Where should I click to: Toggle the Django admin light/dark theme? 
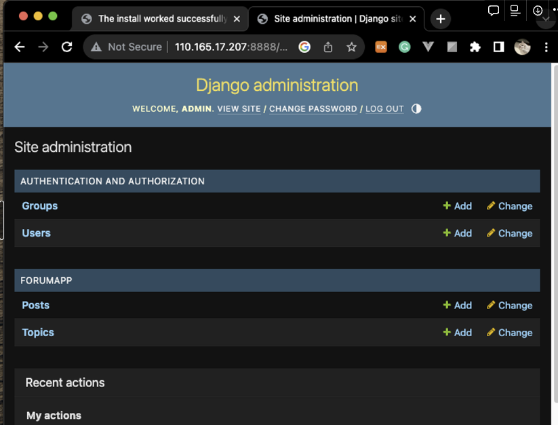pos(416,109)
